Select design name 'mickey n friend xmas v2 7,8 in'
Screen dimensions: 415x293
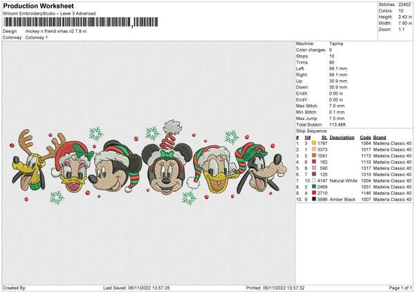(x=56, y=31)
